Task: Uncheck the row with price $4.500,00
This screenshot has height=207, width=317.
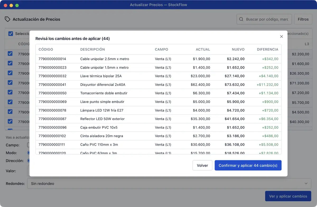Action: [10, 112]
